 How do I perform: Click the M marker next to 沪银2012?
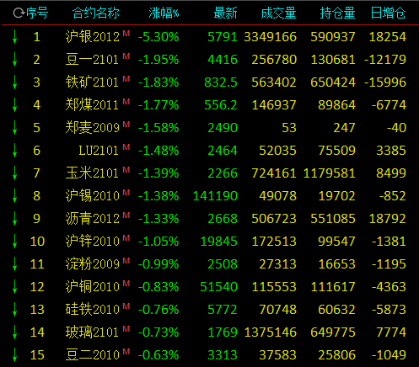pos(126,34)
